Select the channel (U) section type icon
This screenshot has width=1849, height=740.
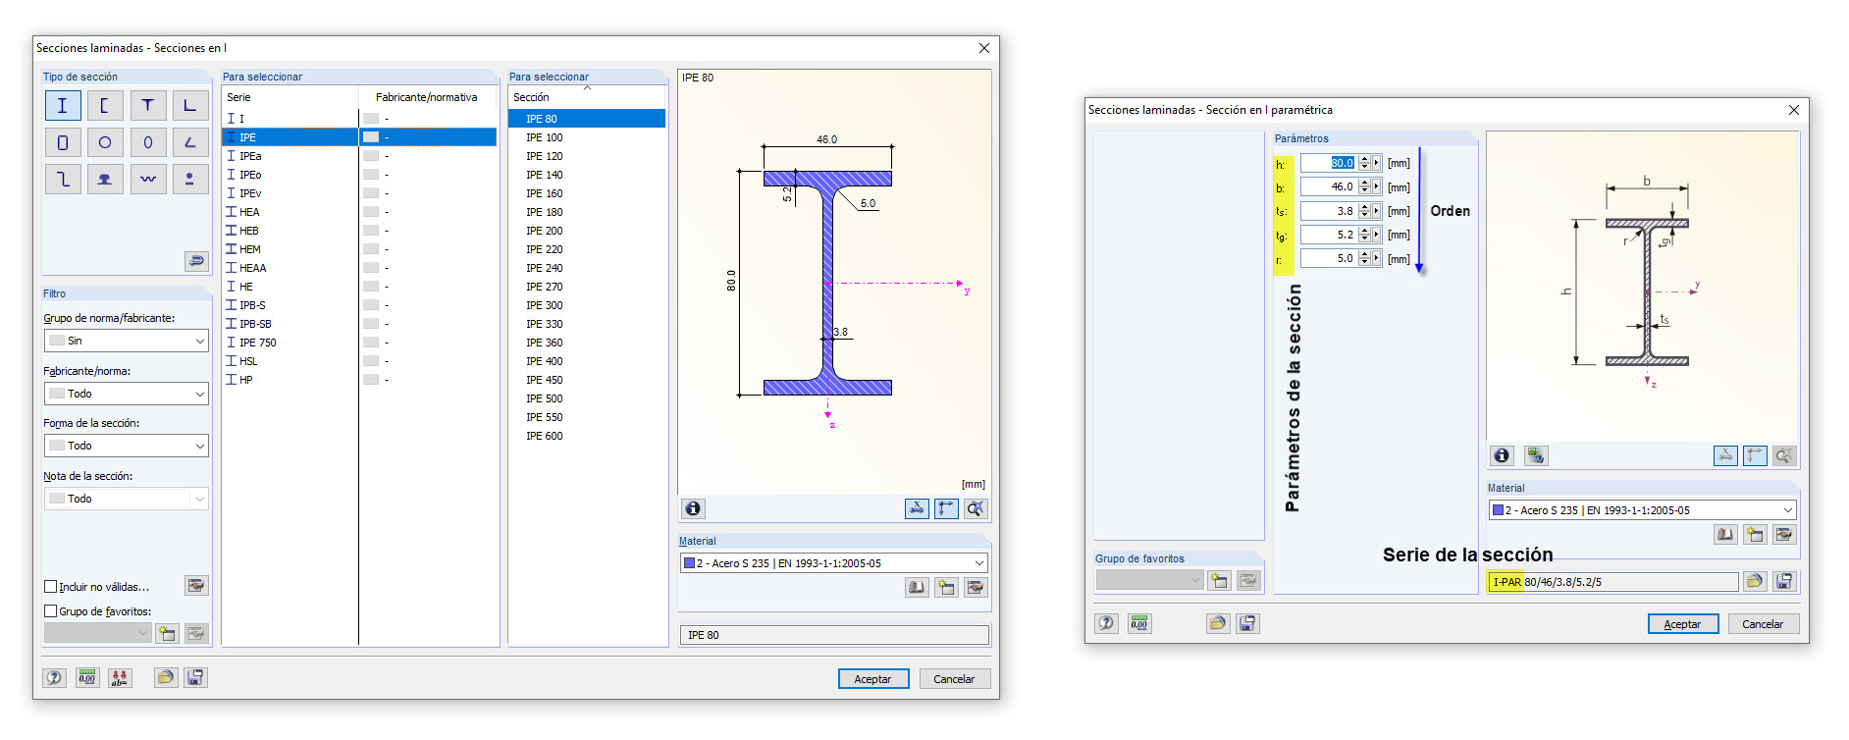click(105, 105)
